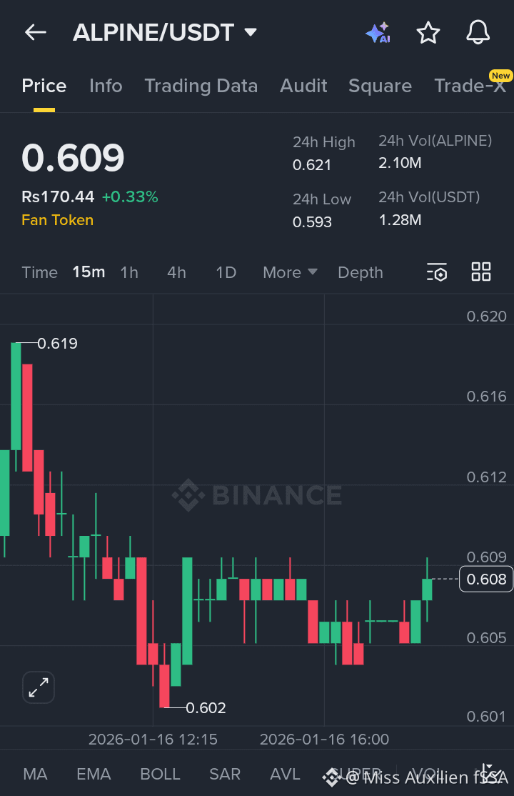
Task: Toggle the AVL indicator
Action: click(285, 774)
